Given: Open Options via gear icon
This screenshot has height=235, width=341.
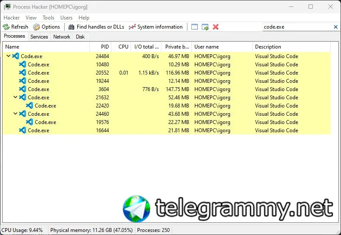Looking at the screenshot, I should pos(36,27).
